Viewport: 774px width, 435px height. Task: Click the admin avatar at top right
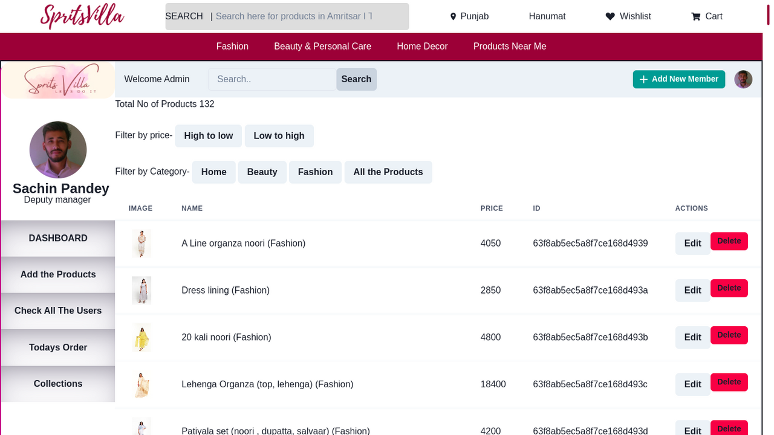click(x=743, y=79)
